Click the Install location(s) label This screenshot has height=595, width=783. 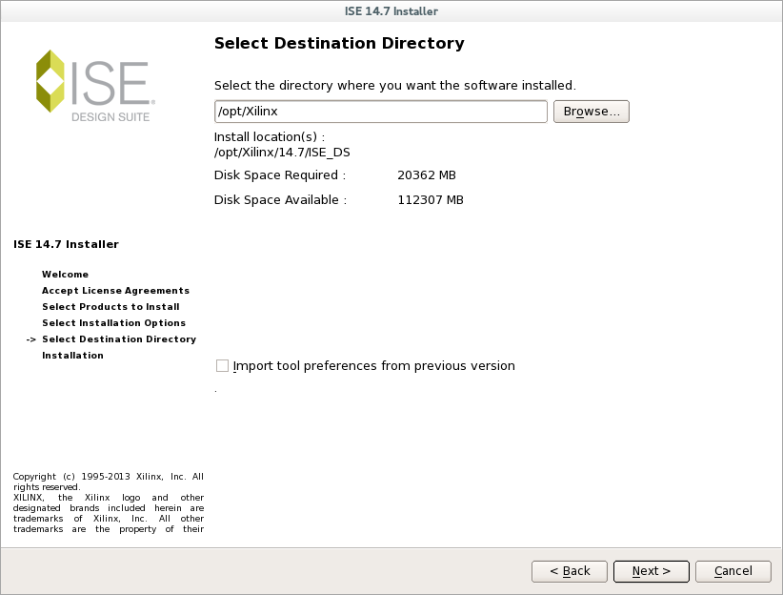pos(270,137)
